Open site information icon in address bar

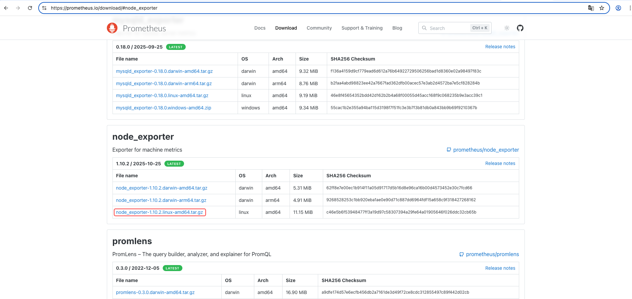coord(44,8)
